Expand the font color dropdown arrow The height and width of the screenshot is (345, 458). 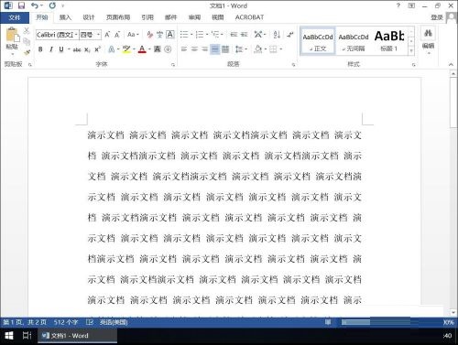149,49
